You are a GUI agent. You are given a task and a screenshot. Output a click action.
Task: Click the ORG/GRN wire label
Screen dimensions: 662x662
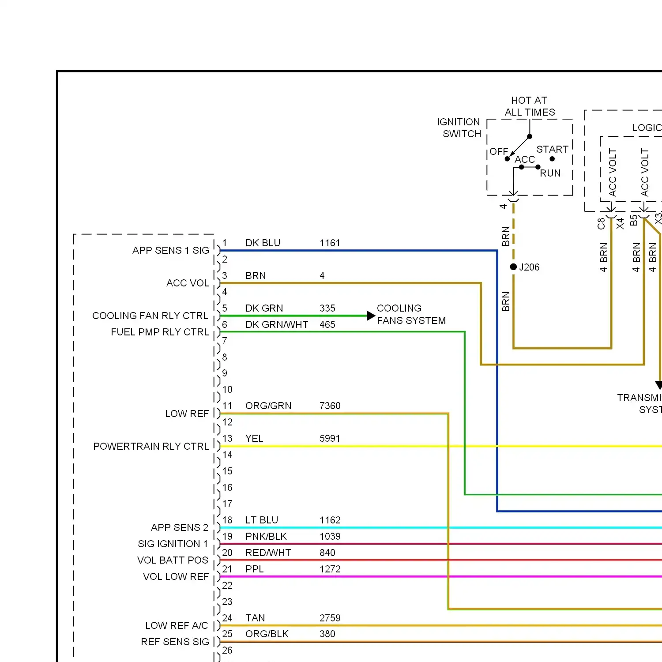coord(268,406)
